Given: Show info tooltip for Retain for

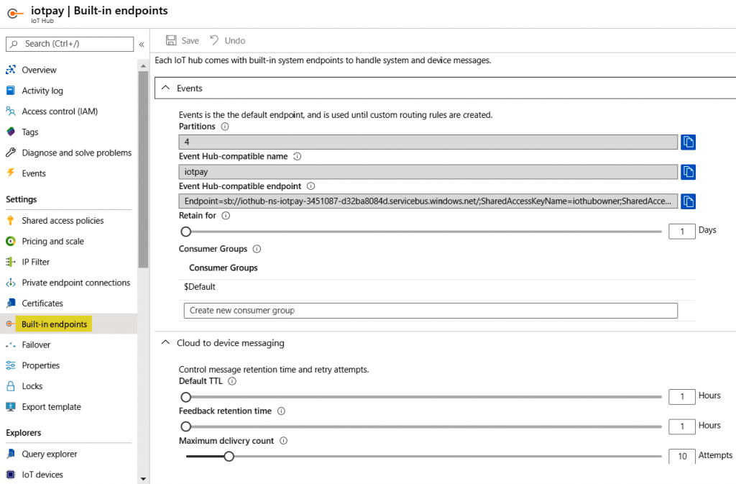Looking at the screenshot, I should tap(226, 216).
